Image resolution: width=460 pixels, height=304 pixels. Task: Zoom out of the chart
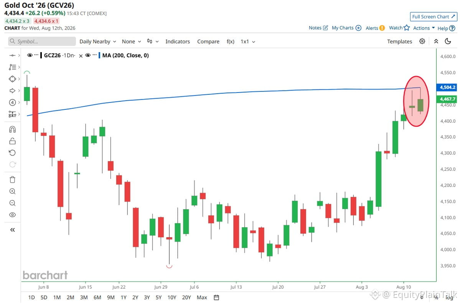click(12, 203)
